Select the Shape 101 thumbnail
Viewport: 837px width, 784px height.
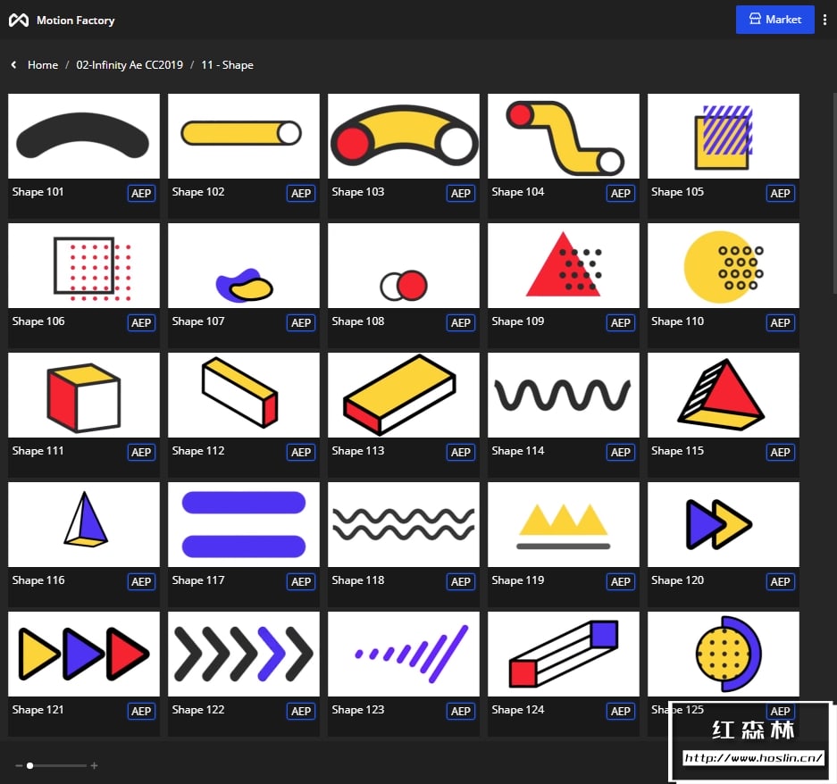click(84, 136)
